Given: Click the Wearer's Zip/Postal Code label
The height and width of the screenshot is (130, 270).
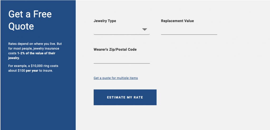Looking at the screenshot, I should (115, 49).
